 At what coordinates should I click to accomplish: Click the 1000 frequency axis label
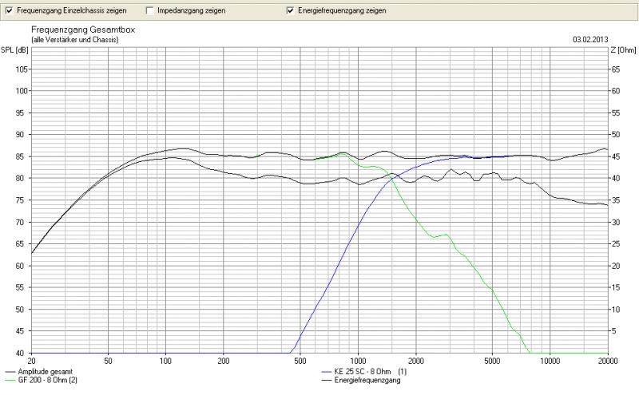(x=358, y=361)
